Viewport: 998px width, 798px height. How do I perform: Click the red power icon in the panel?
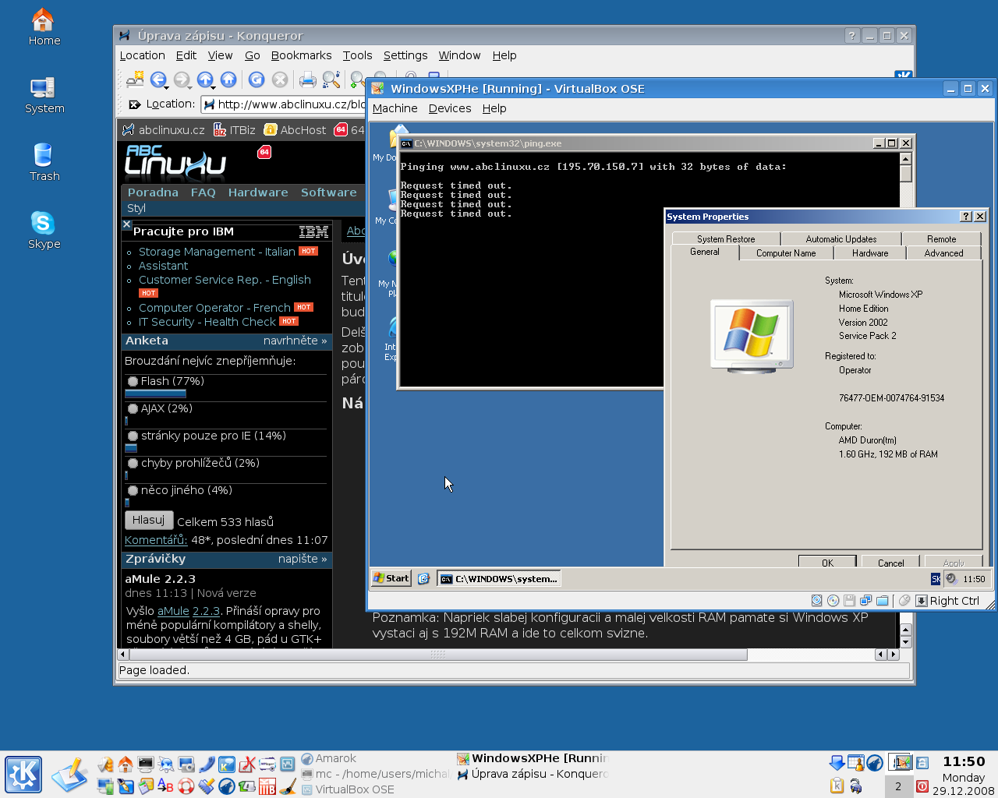[x=922, y=786]
